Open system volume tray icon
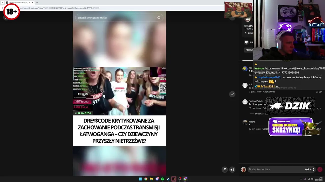Viewport: 325px width, 182px height. coord(312,179)
